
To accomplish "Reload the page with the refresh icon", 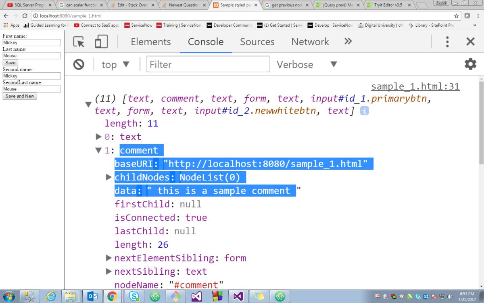I will click(x=25, y=16).
